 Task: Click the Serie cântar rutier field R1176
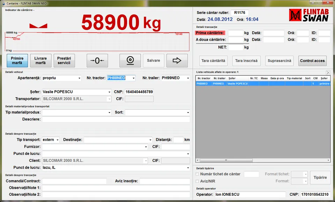239,13
